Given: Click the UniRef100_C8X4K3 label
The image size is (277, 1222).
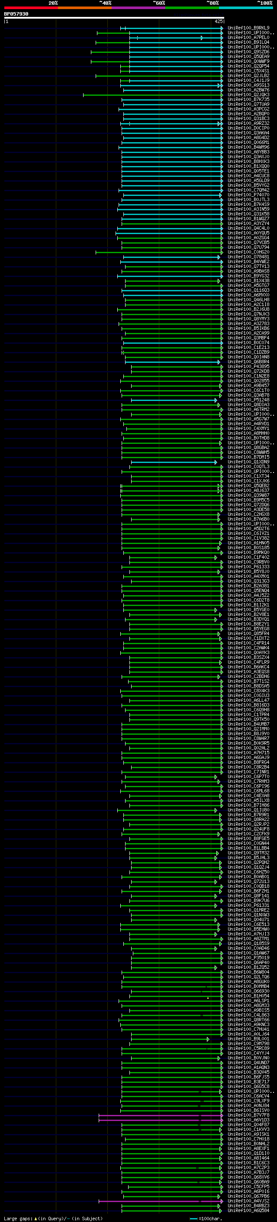Looking at the screenshot, I should (x=248, y=691).
